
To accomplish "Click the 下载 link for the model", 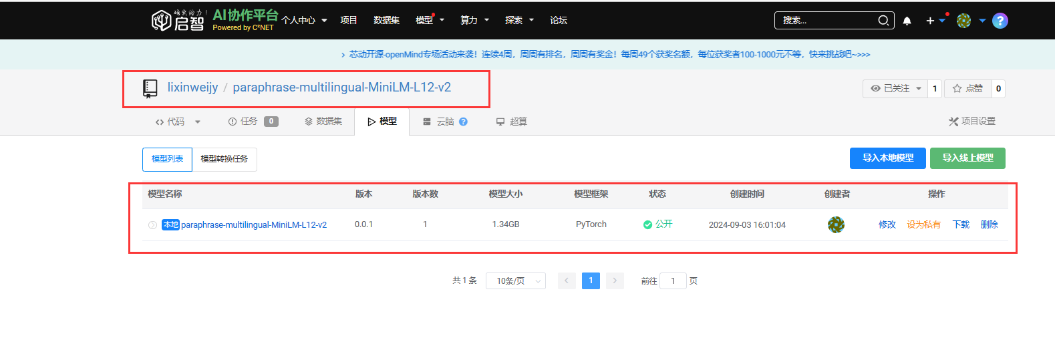I will tap(960, 224).
